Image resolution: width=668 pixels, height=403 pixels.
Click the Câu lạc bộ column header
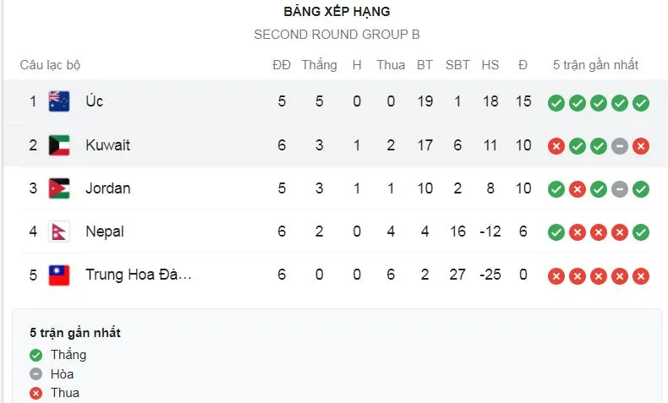tap(50, 65)
